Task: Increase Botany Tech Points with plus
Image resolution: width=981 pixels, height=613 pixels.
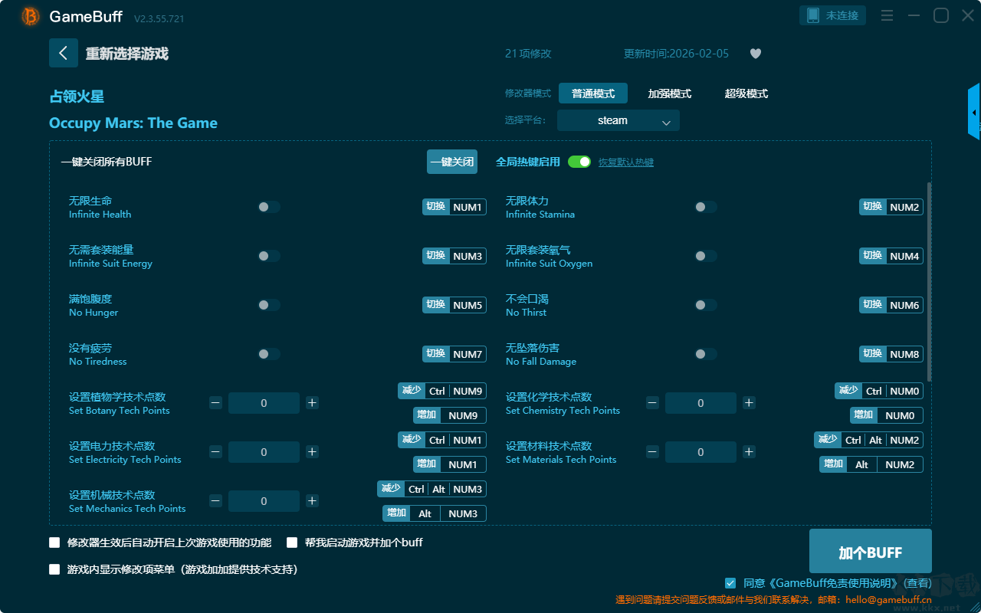Action: point(312,403)
